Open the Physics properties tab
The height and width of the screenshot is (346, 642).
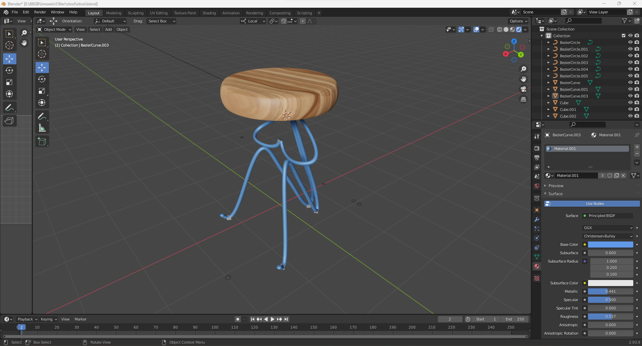click(537, 238)
